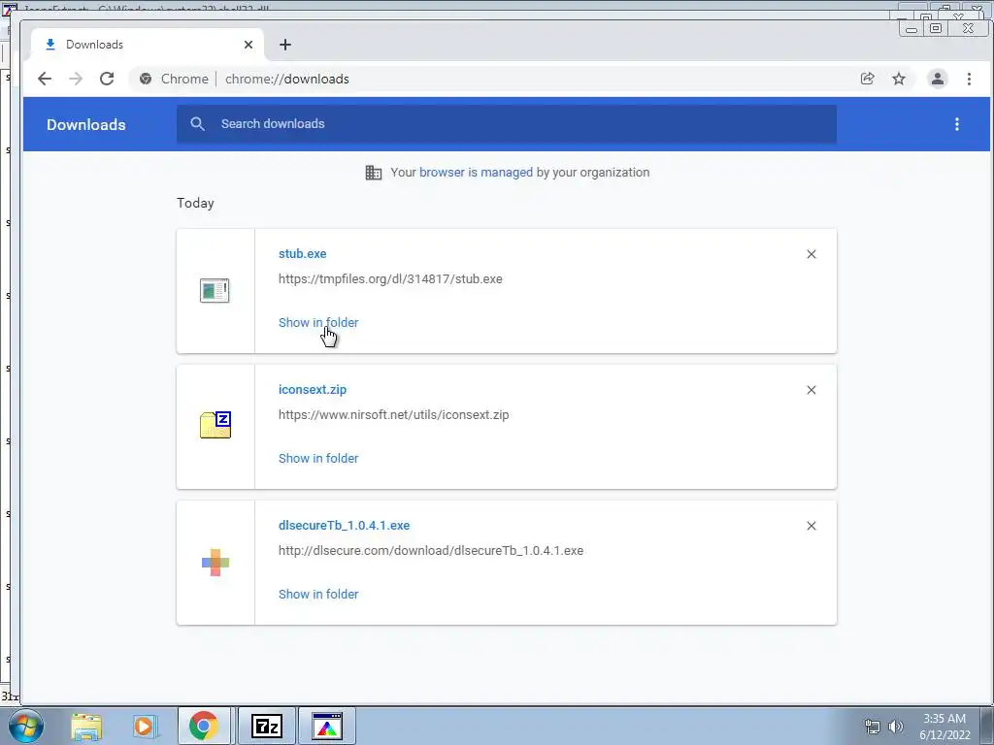Click the stub.exe source URL
Viewport: 994px width, 745px height.
tap(390, 278)
